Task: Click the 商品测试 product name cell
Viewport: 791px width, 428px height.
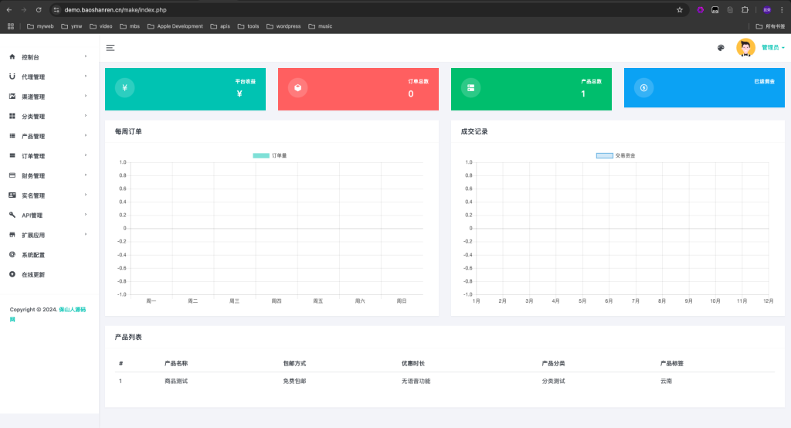Action: coord(176,381)
